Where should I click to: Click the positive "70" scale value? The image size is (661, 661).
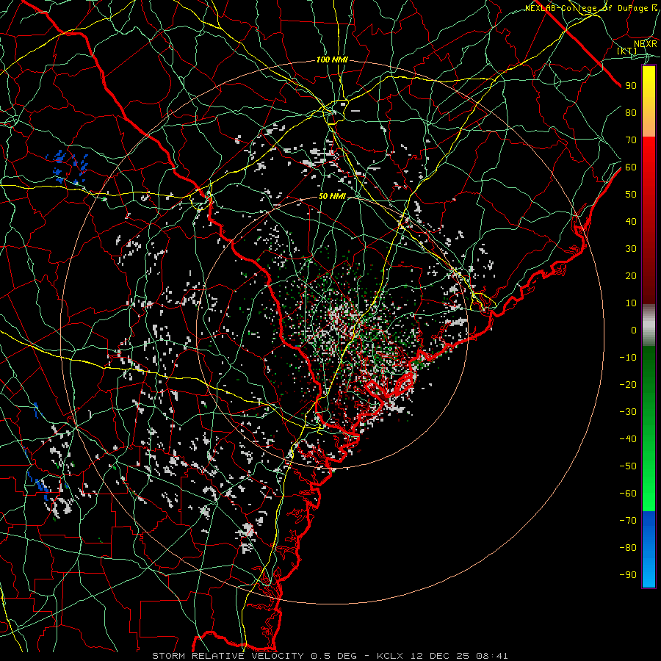[631, 140]
